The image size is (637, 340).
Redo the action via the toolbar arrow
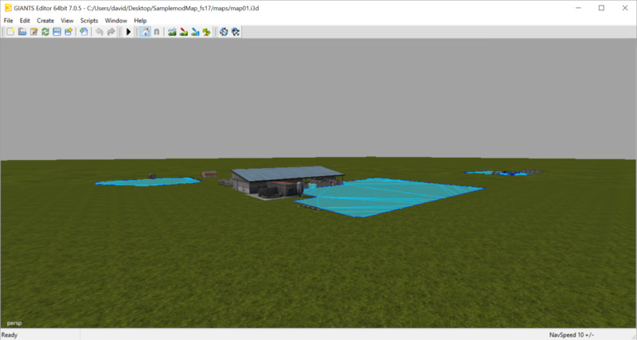click(x=111, y=32)
